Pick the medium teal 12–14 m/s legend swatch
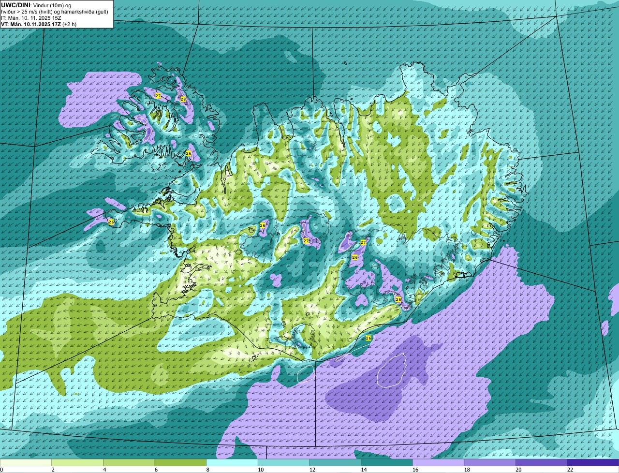The height and width of the screenshot is (473, 619). click(335, 462)
